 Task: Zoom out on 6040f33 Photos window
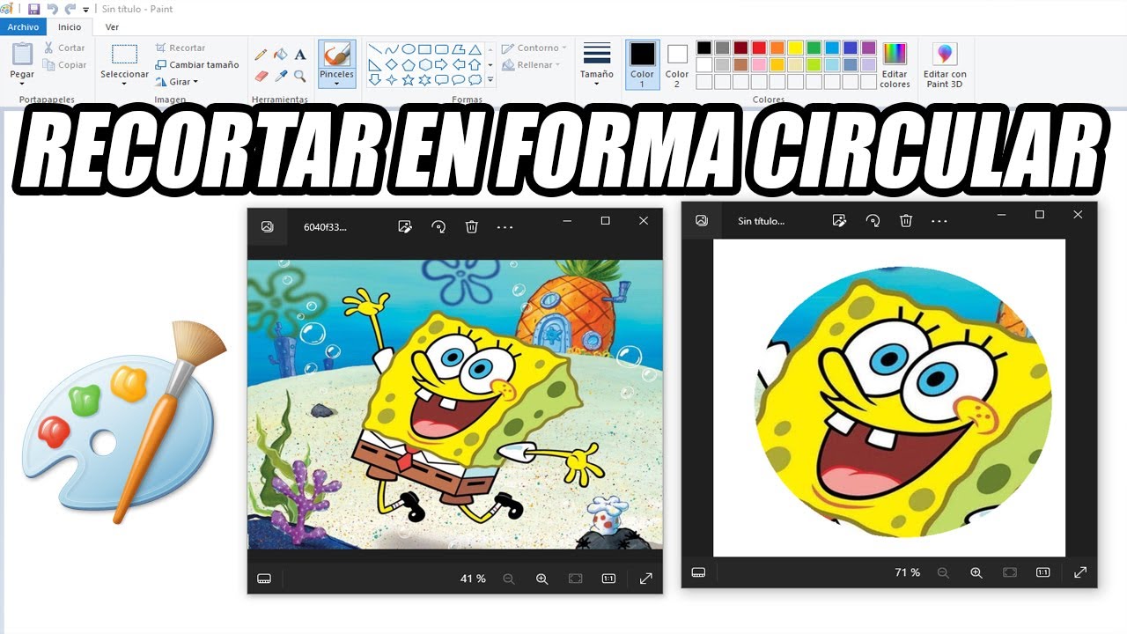tap(509, 579)
